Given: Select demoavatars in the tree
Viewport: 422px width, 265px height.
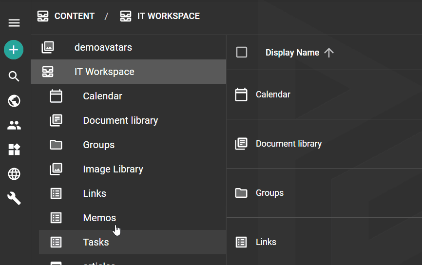Looking at the screenshot, I should [128, 47].
